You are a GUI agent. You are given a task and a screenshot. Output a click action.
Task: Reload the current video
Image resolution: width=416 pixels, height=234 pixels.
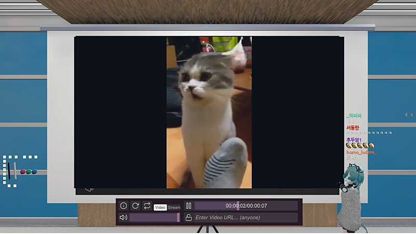(x=135, y=205)
